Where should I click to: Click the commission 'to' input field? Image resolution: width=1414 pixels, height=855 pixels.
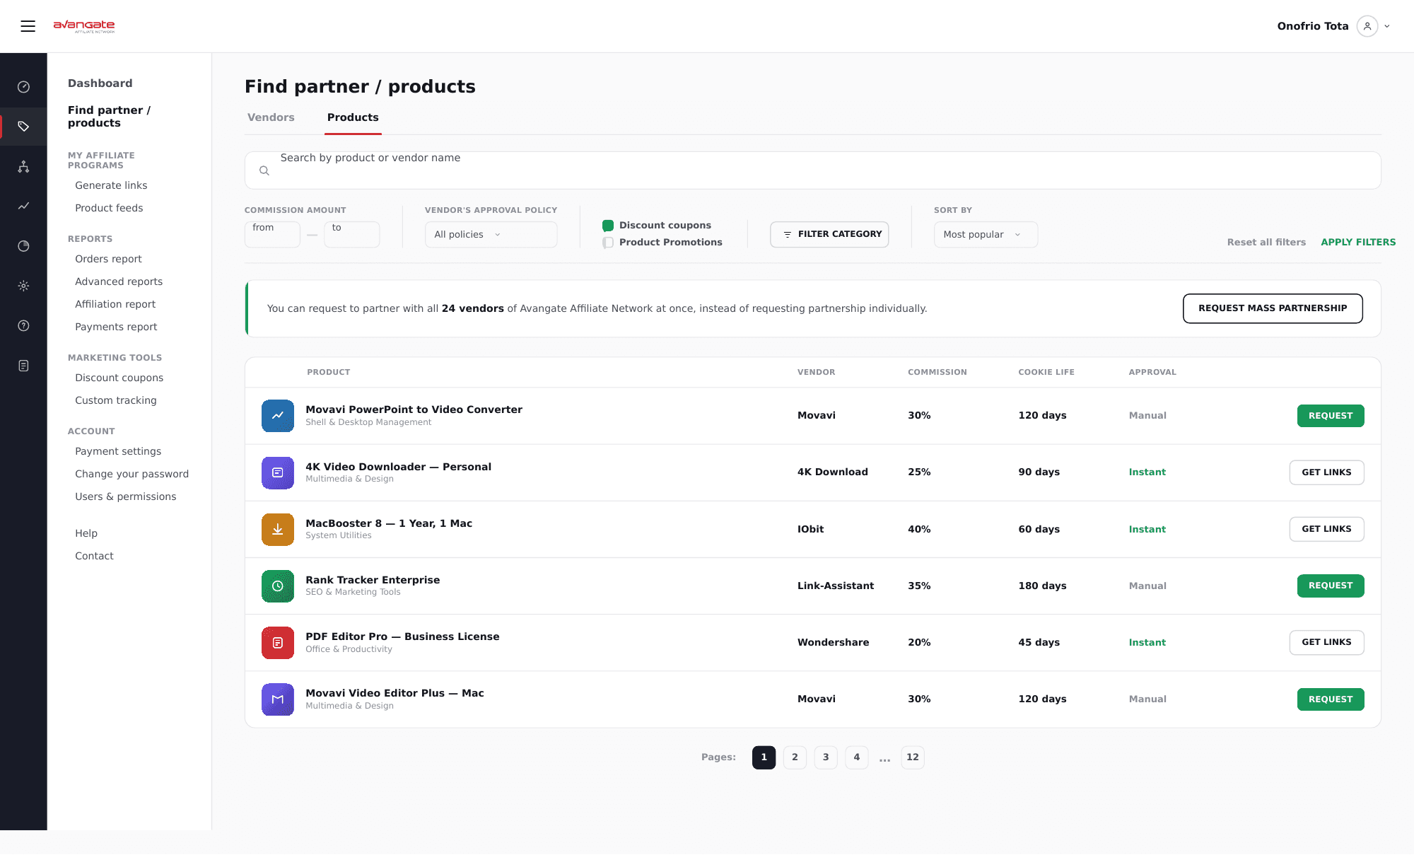point(351,235)
